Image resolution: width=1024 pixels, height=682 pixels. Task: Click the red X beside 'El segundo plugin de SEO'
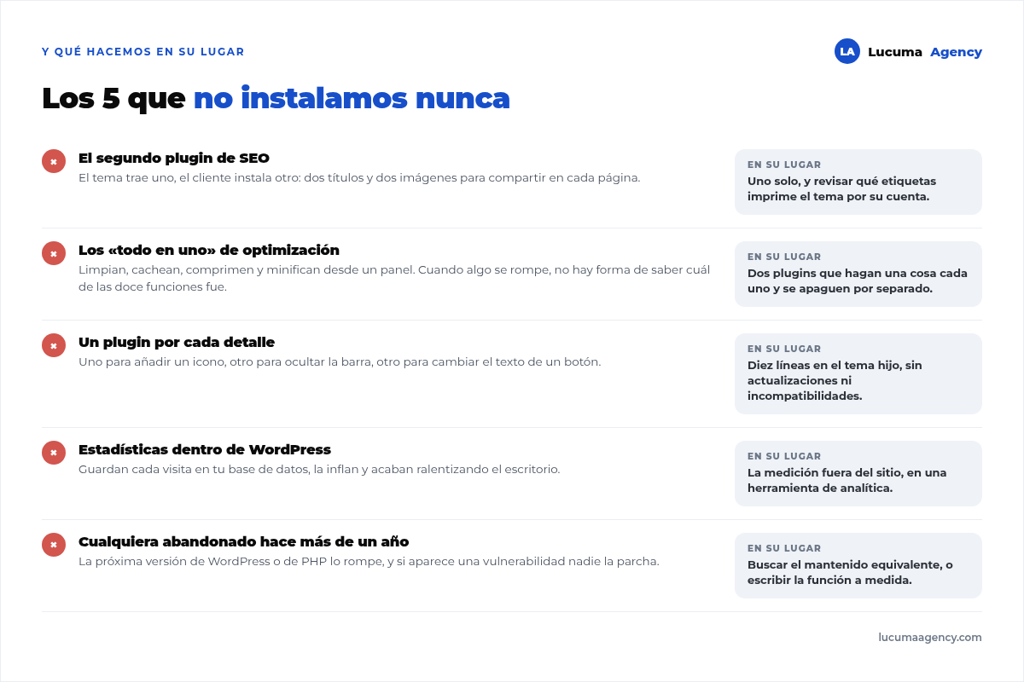click(x=54, y=161)
